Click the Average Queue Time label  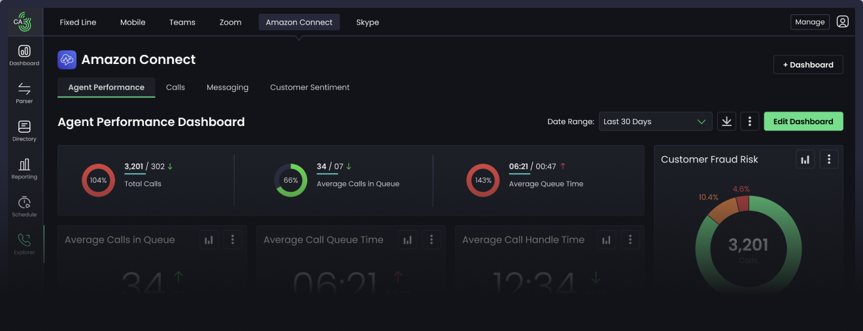coord(546,184)
